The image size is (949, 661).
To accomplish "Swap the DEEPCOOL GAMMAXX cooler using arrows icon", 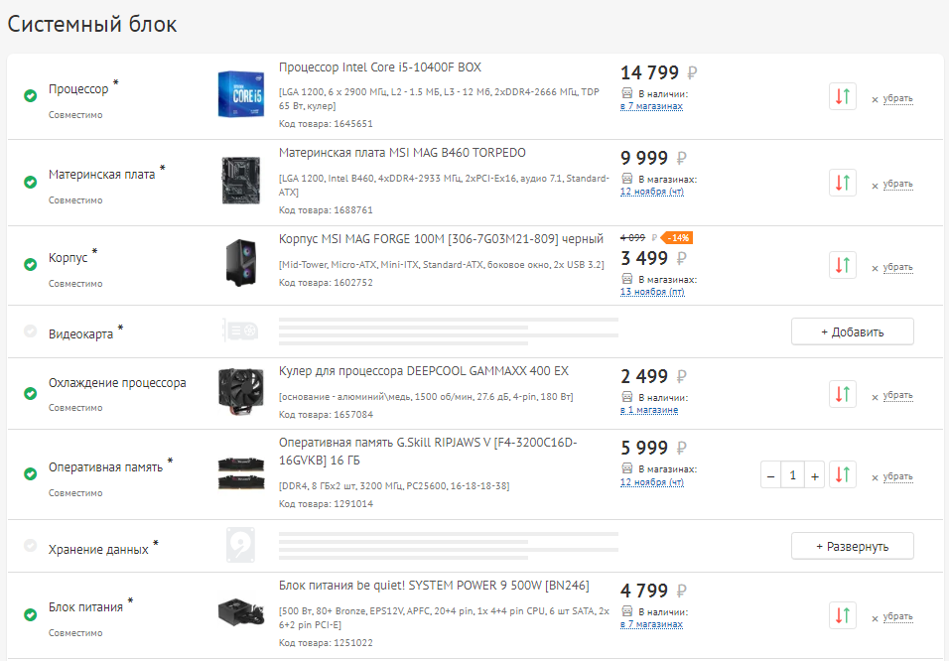I will point(842,394).
